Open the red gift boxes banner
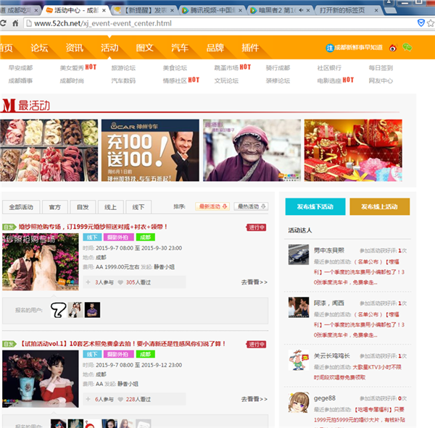 click(x=353, y=150)
